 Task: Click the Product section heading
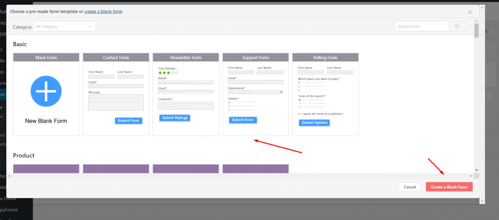pos(24,155)
